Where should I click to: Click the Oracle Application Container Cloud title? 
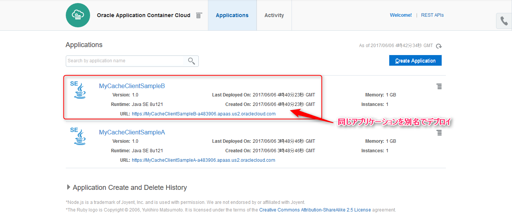pos(144,15)
